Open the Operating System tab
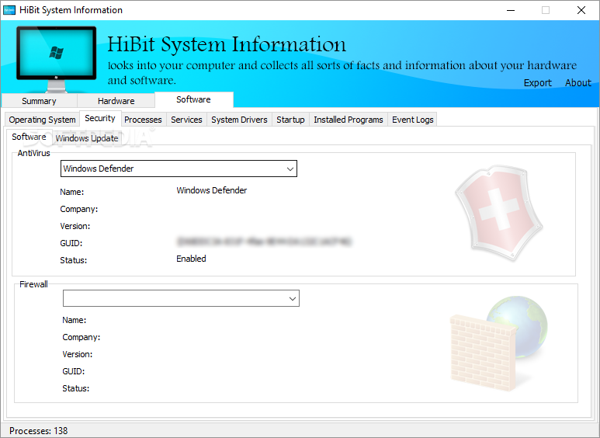The height and width of the screenshot is (438, 600). coord(42,120)
